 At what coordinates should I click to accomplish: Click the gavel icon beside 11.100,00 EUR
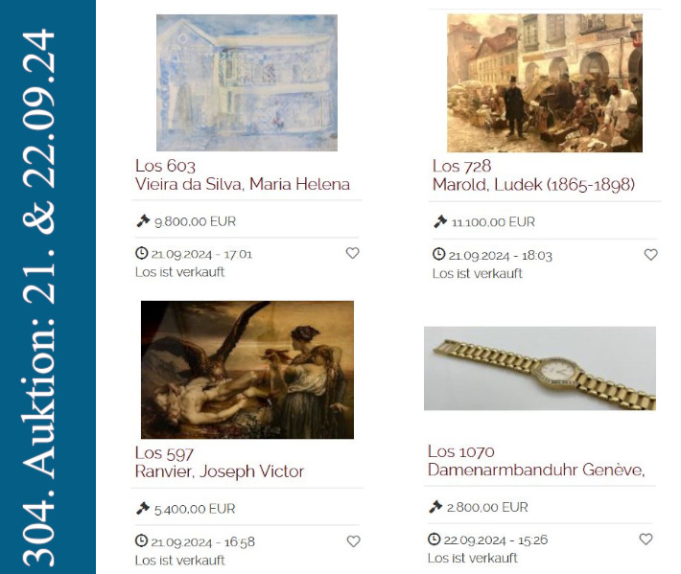(440, 221)
